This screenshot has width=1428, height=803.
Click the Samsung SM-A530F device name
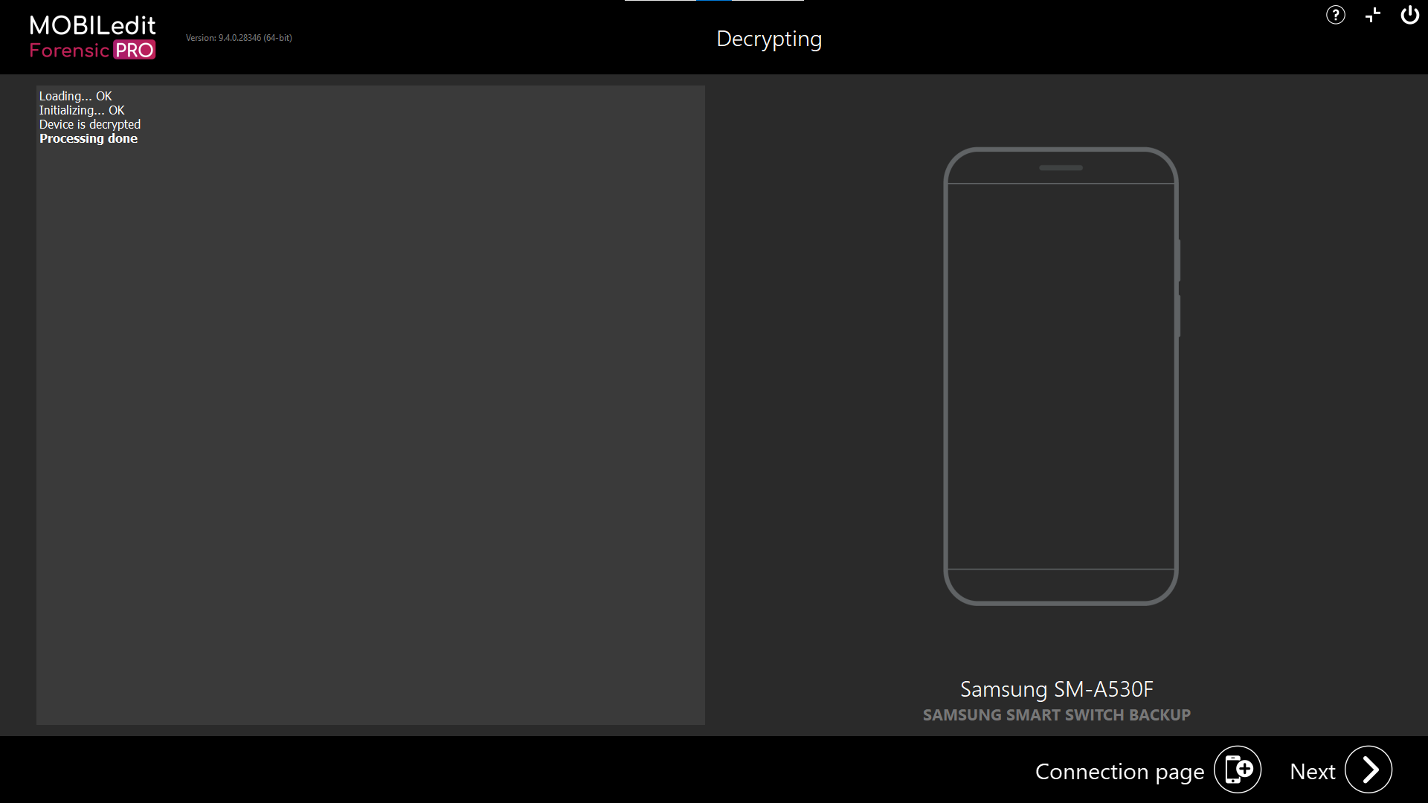tap(1056, 689)
